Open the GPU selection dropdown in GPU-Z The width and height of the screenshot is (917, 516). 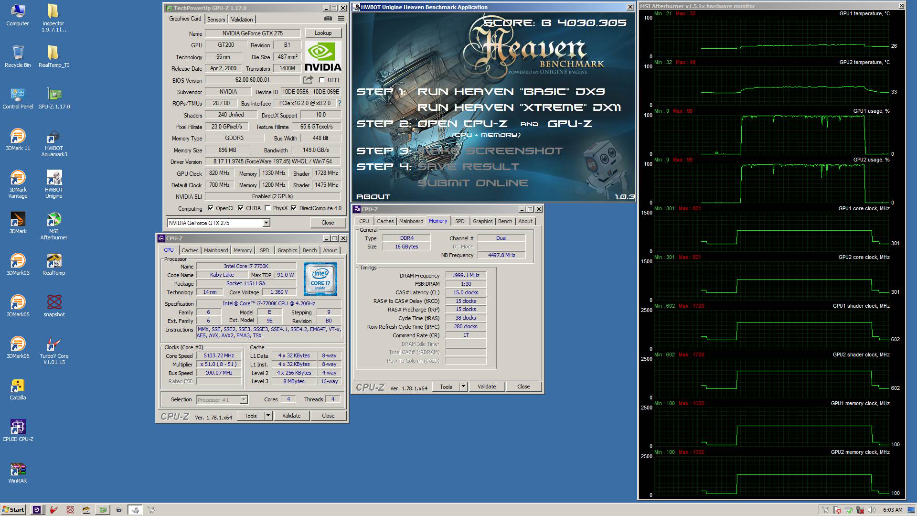pos(266,223)
